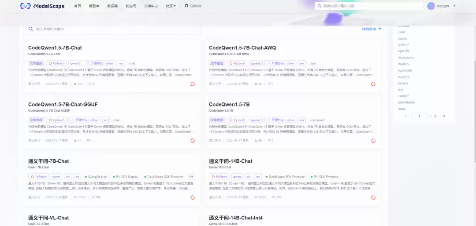Focus the top site search field
This screenshot has width=476, height=226.
click(x=369, y=6)
